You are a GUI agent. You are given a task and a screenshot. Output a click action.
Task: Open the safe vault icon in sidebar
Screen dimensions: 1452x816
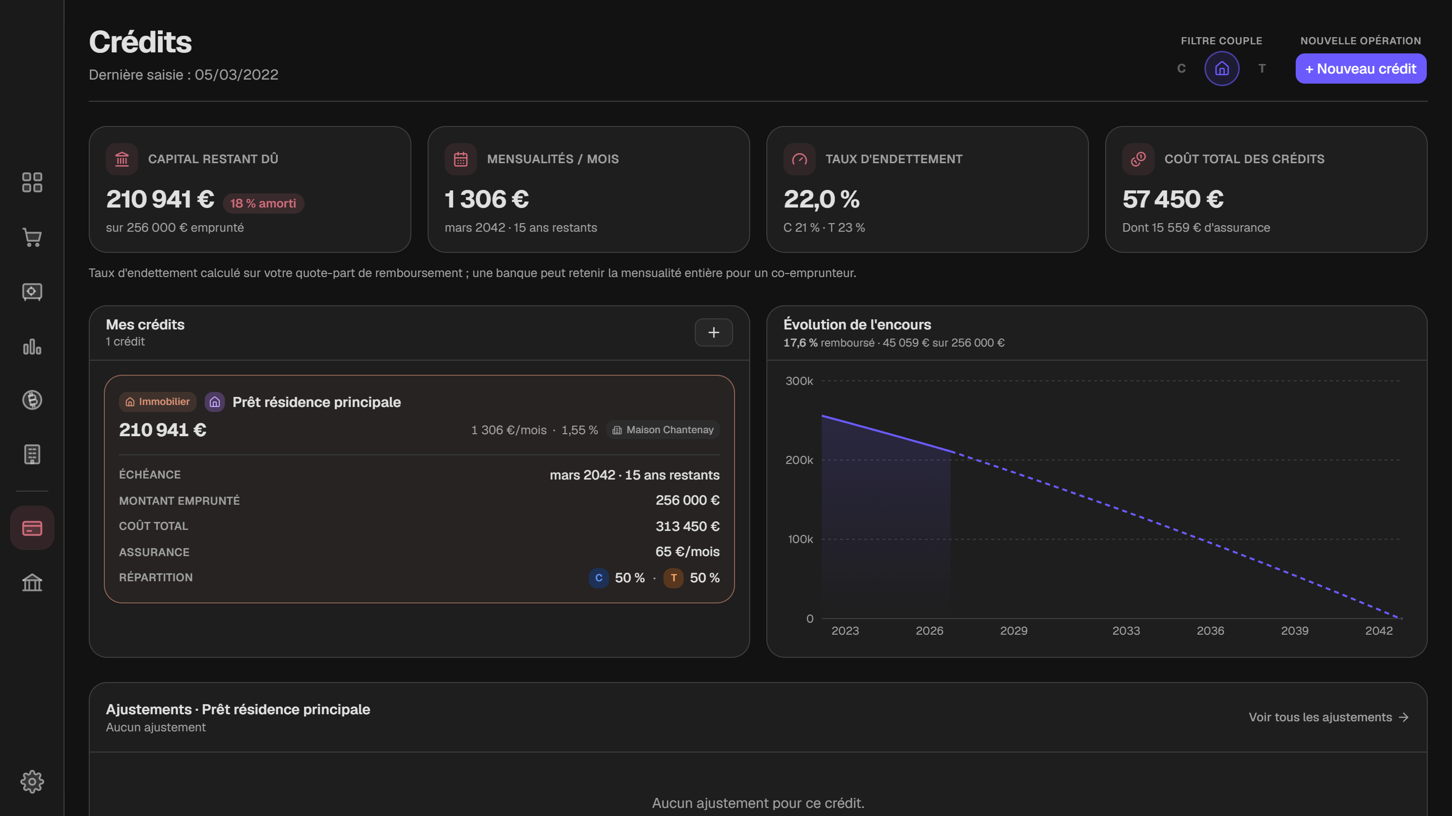32,292
